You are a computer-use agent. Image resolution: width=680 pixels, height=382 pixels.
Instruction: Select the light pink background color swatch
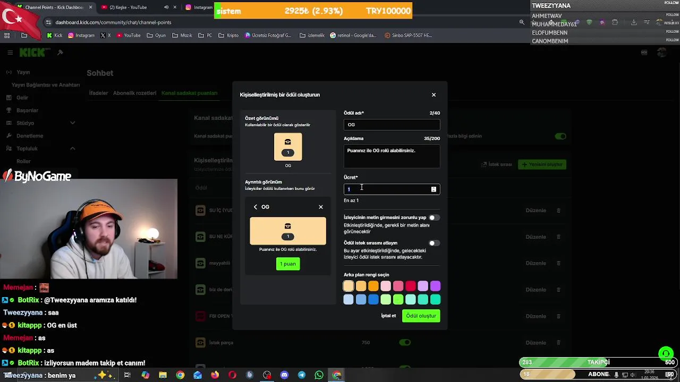point(386,286)
